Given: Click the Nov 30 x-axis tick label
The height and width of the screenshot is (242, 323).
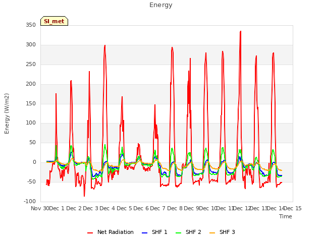Looking at the screenshot, I should (40, 208).
